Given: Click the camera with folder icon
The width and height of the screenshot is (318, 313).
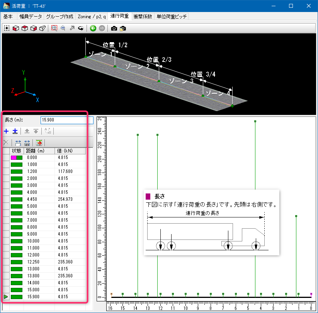Looking at the screenshot, I should [123, 28].
